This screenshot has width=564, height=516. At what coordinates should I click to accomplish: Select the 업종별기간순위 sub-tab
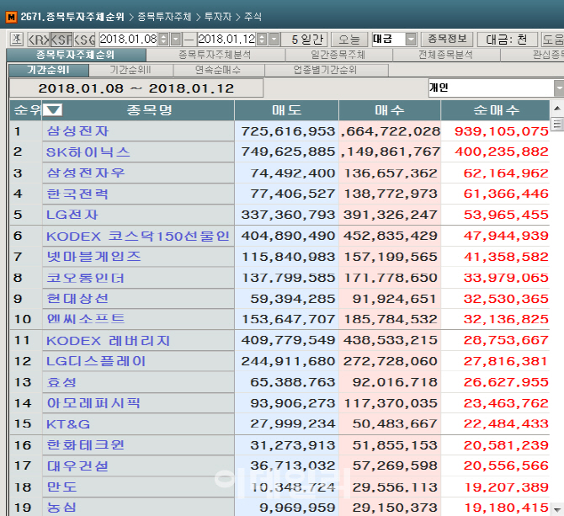pyautogui.click(x=326, y=70)
